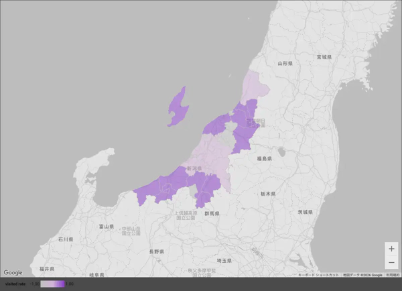Viewport: 402px width, 291px height.
Task: Click the 上信越高原国立公園 park label
Action: (x=186, y=215)
